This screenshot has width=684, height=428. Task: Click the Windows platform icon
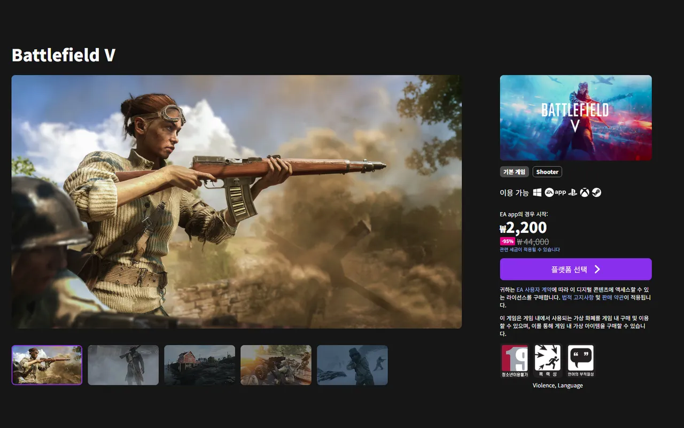(537, 192)
